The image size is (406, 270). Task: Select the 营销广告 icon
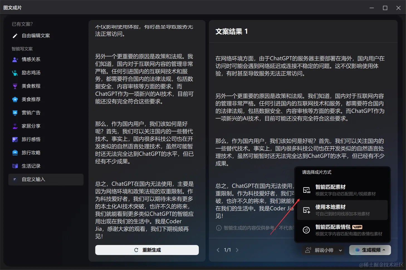(15, 112)
